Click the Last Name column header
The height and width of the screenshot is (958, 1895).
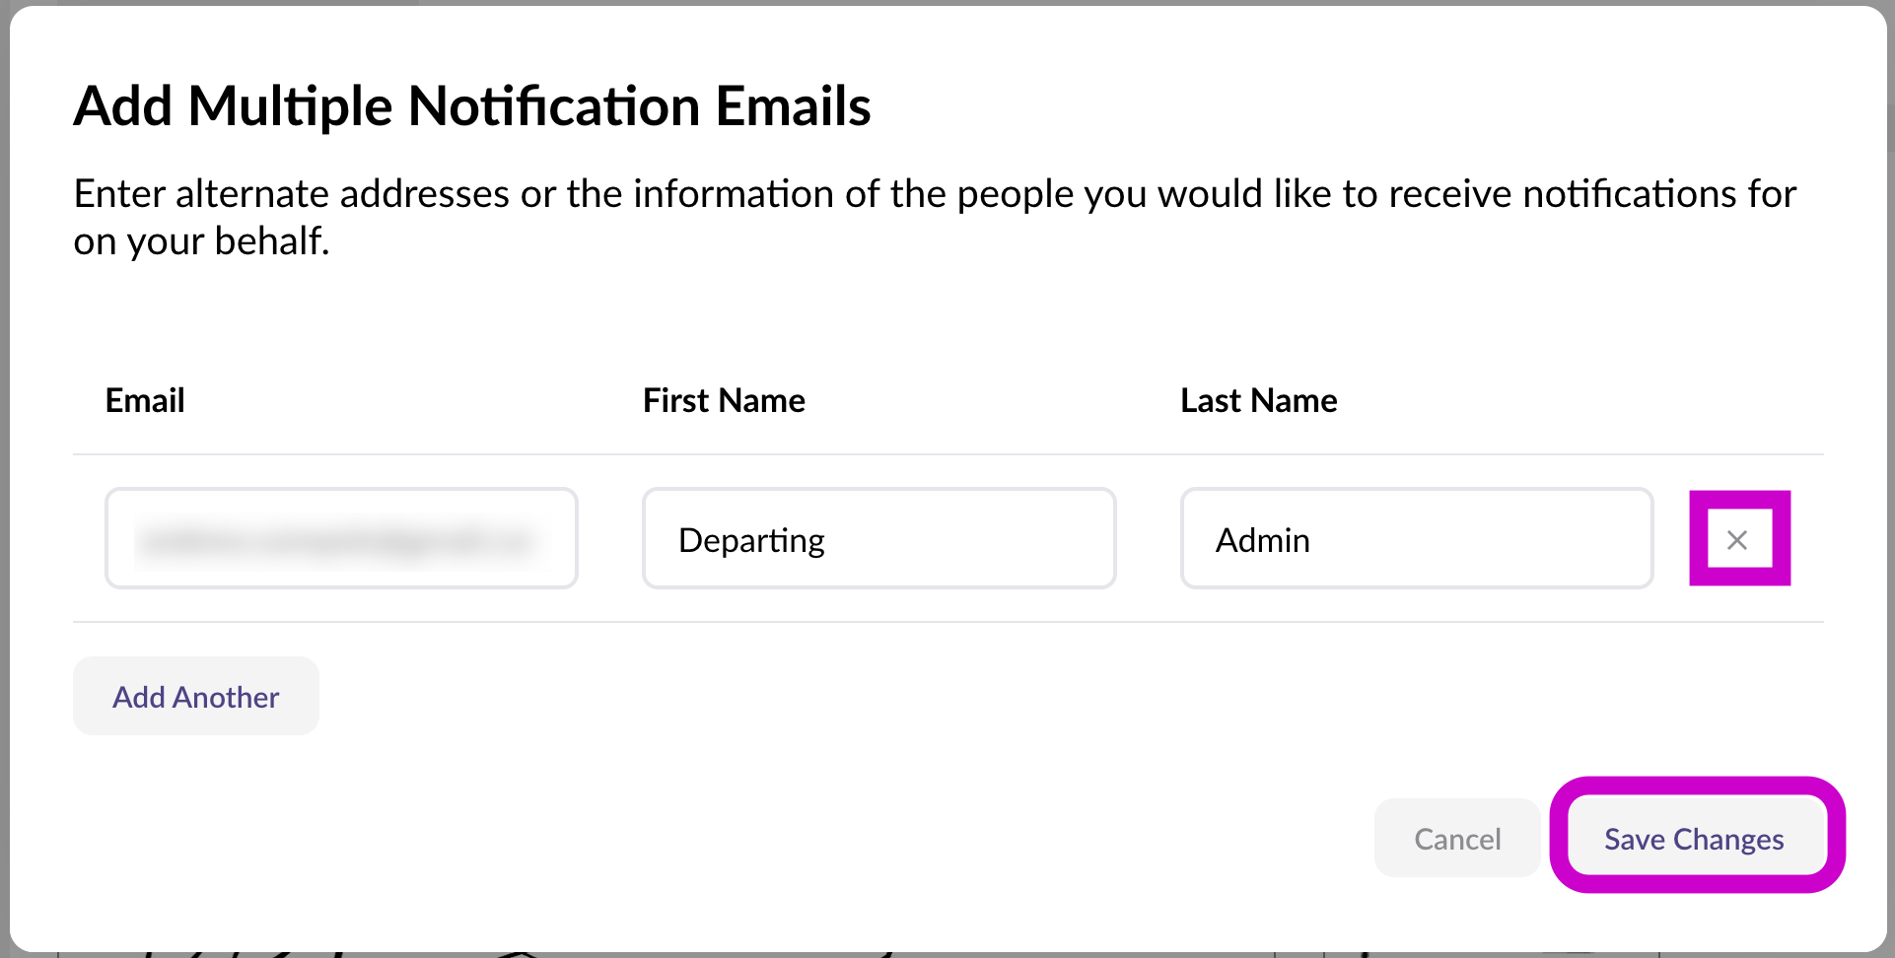[1258, 400]
